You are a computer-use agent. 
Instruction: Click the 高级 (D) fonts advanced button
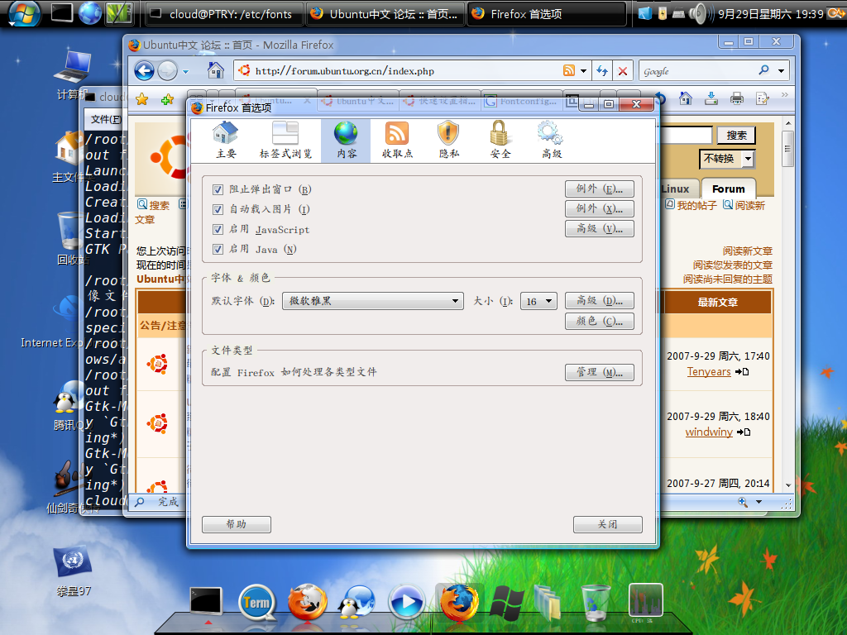(600, 300)
